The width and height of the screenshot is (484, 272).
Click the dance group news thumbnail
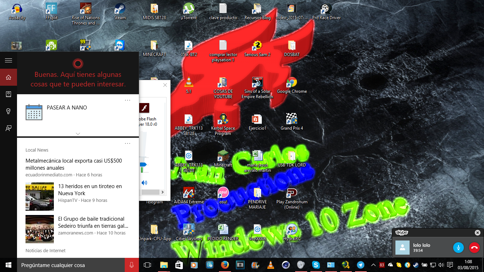(40, 229)
